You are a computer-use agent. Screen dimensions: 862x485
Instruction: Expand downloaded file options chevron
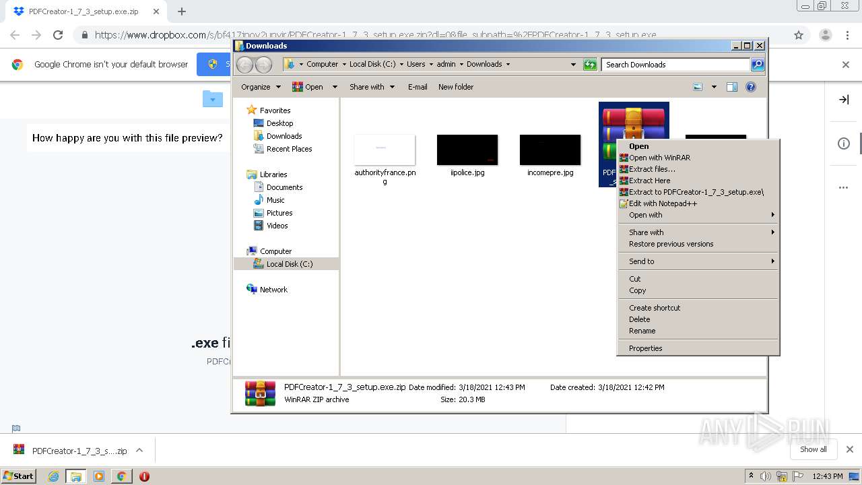click(139, 450)
